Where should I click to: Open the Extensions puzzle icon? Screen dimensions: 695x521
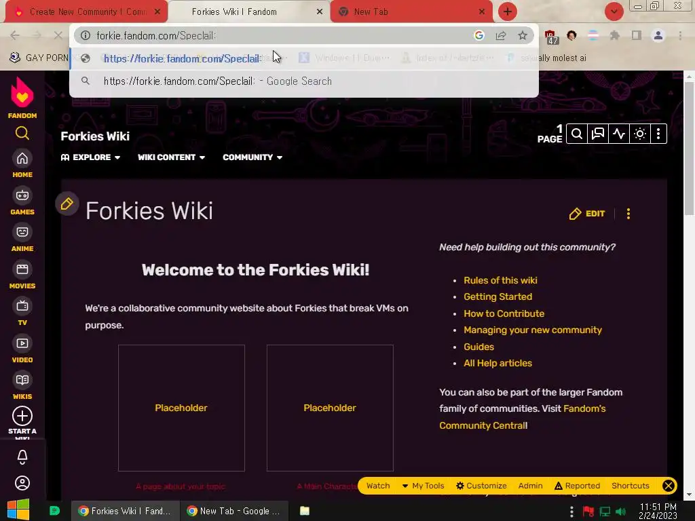[x=614, y=35]
